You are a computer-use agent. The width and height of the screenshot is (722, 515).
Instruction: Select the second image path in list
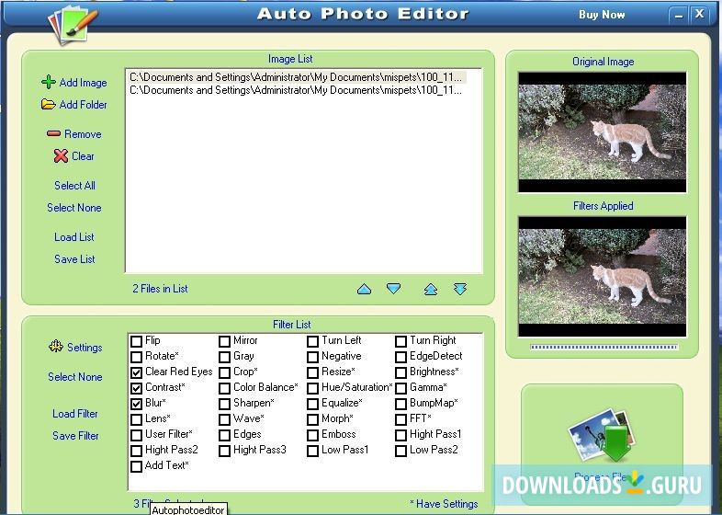[x=296, y=90]
